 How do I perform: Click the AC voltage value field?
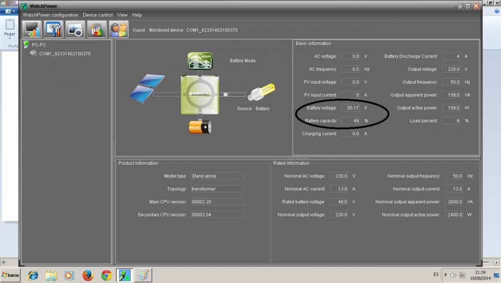[351, 56]
